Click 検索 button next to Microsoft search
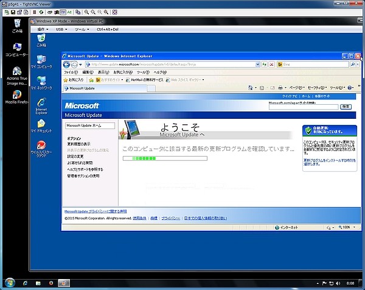Screen dimensions: 365x290 [x=346, y=107]
